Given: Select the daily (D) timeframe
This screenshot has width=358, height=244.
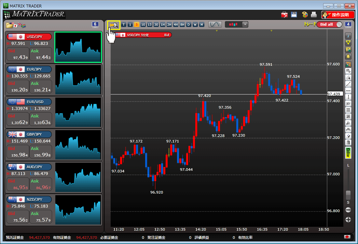Looking at the screenshot, I should click(188, 25).
